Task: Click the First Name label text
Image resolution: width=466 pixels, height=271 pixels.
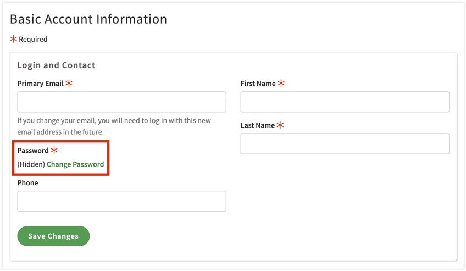Action: (x=258, y=84)
